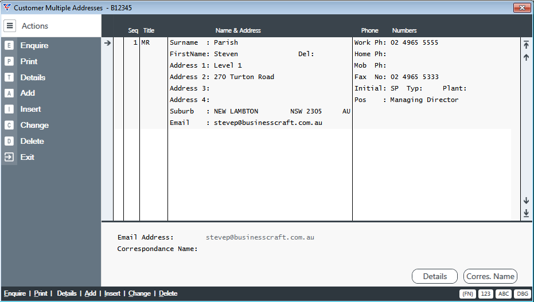
Task: Click the P key icon beside Print
Action: coord(9,61)
